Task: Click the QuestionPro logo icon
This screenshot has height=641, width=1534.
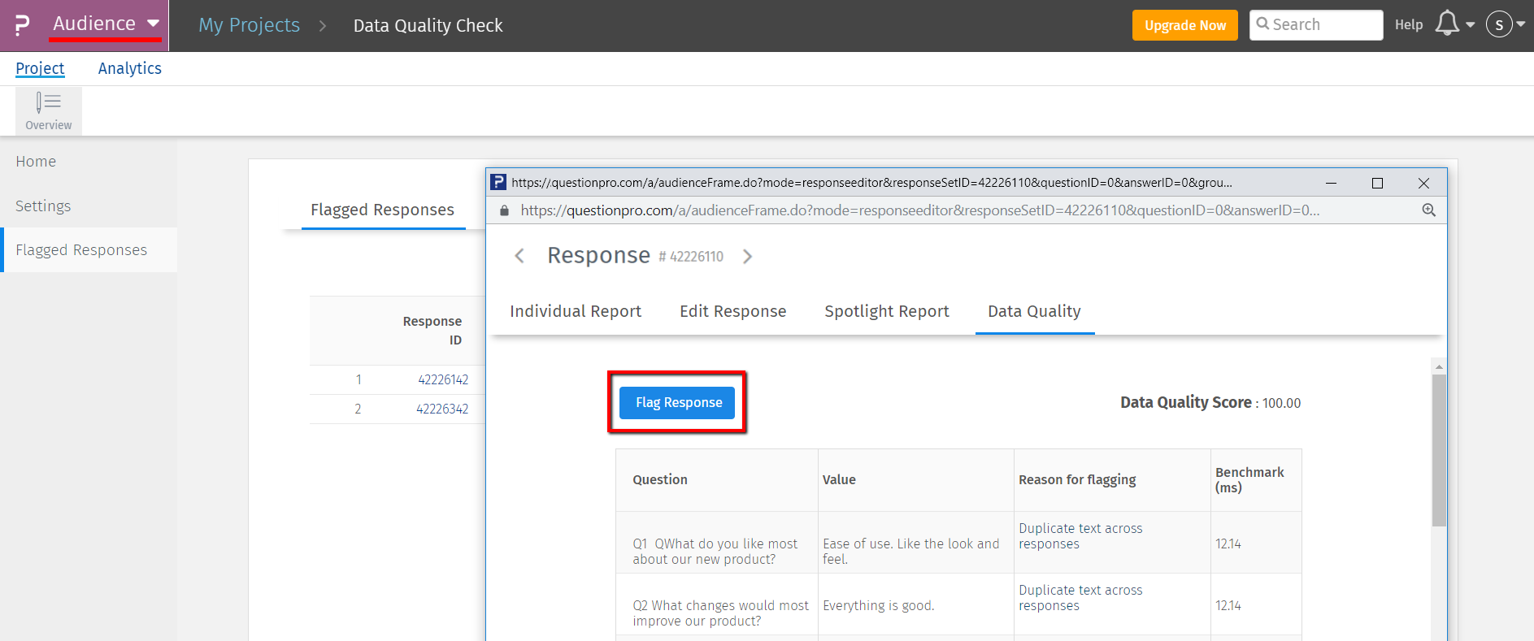Action: tap(22, 25)
